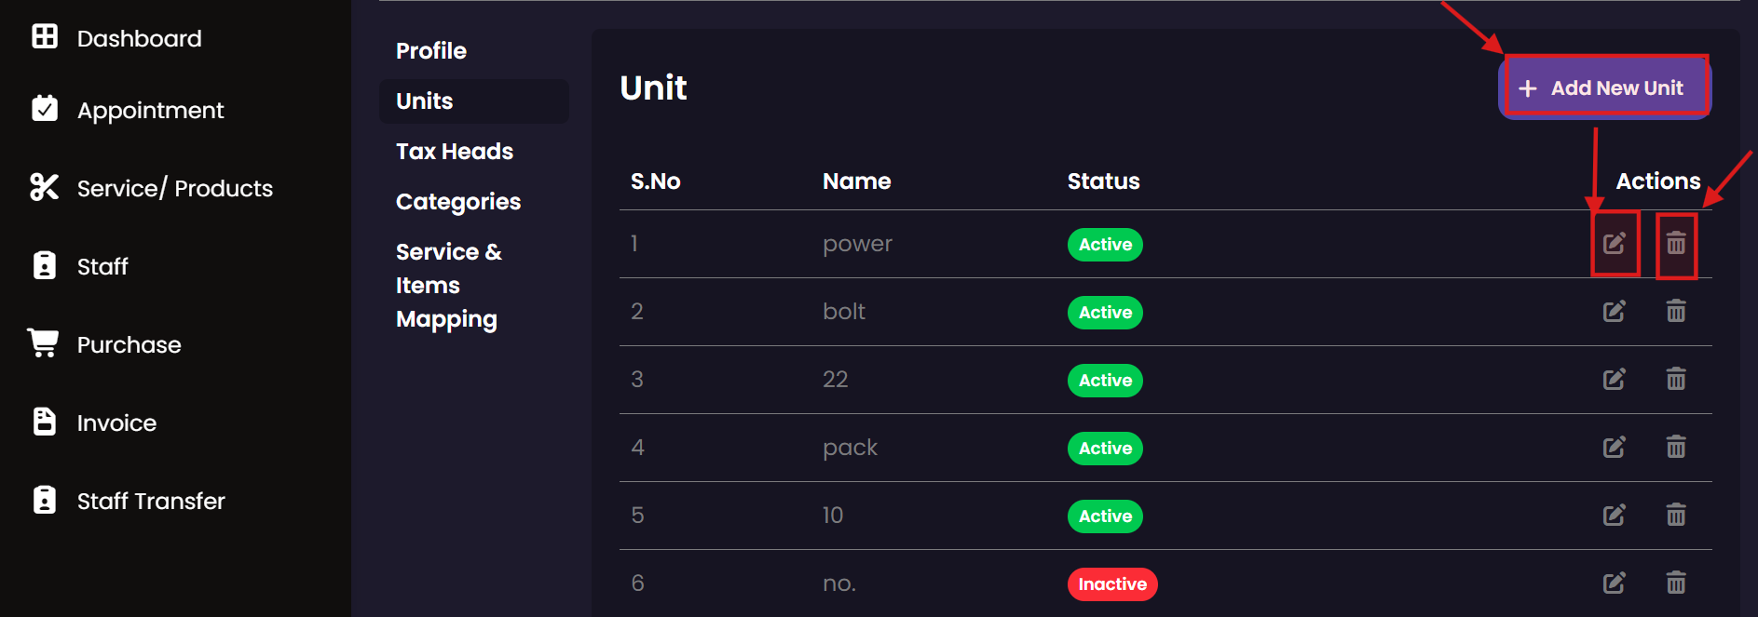Viewport: 1758px width, 617px height.
Task: Click the scissors icon for Service/Products
Action: (44, 187)
